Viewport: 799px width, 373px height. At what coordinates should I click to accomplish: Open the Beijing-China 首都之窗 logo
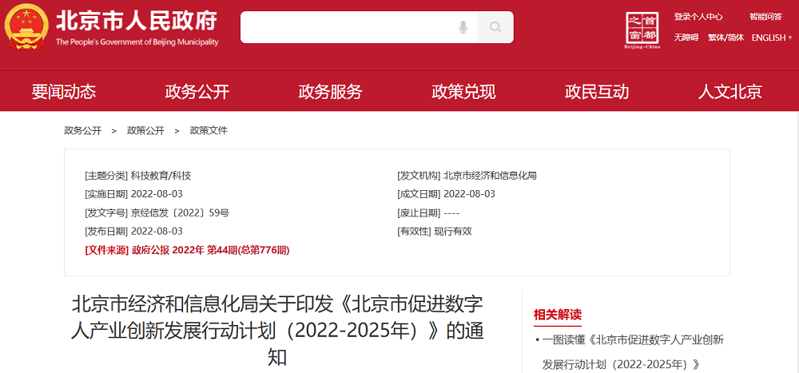pyautogui.click(x=642, y=30)
